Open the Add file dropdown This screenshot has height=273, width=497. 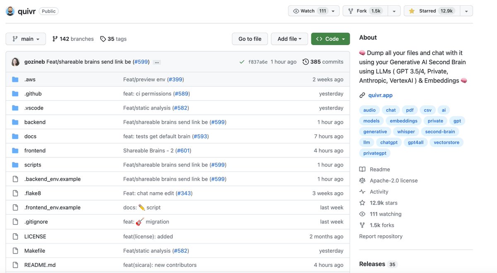[x=290, y=39]
